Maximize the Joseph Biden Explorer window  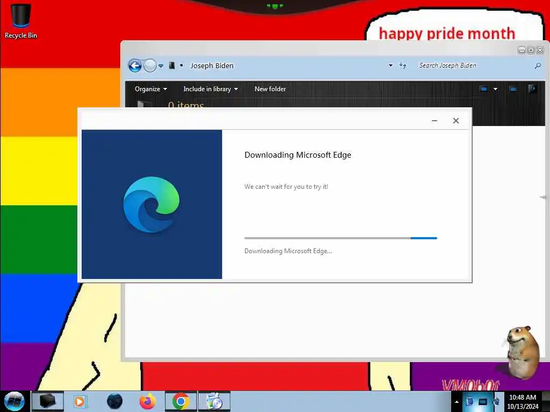[531, 50]
